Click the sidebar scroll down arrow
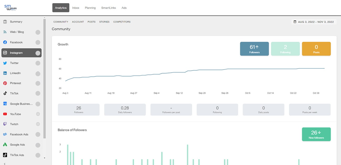This screenshot has height=165, width=341. coord(44,158)
